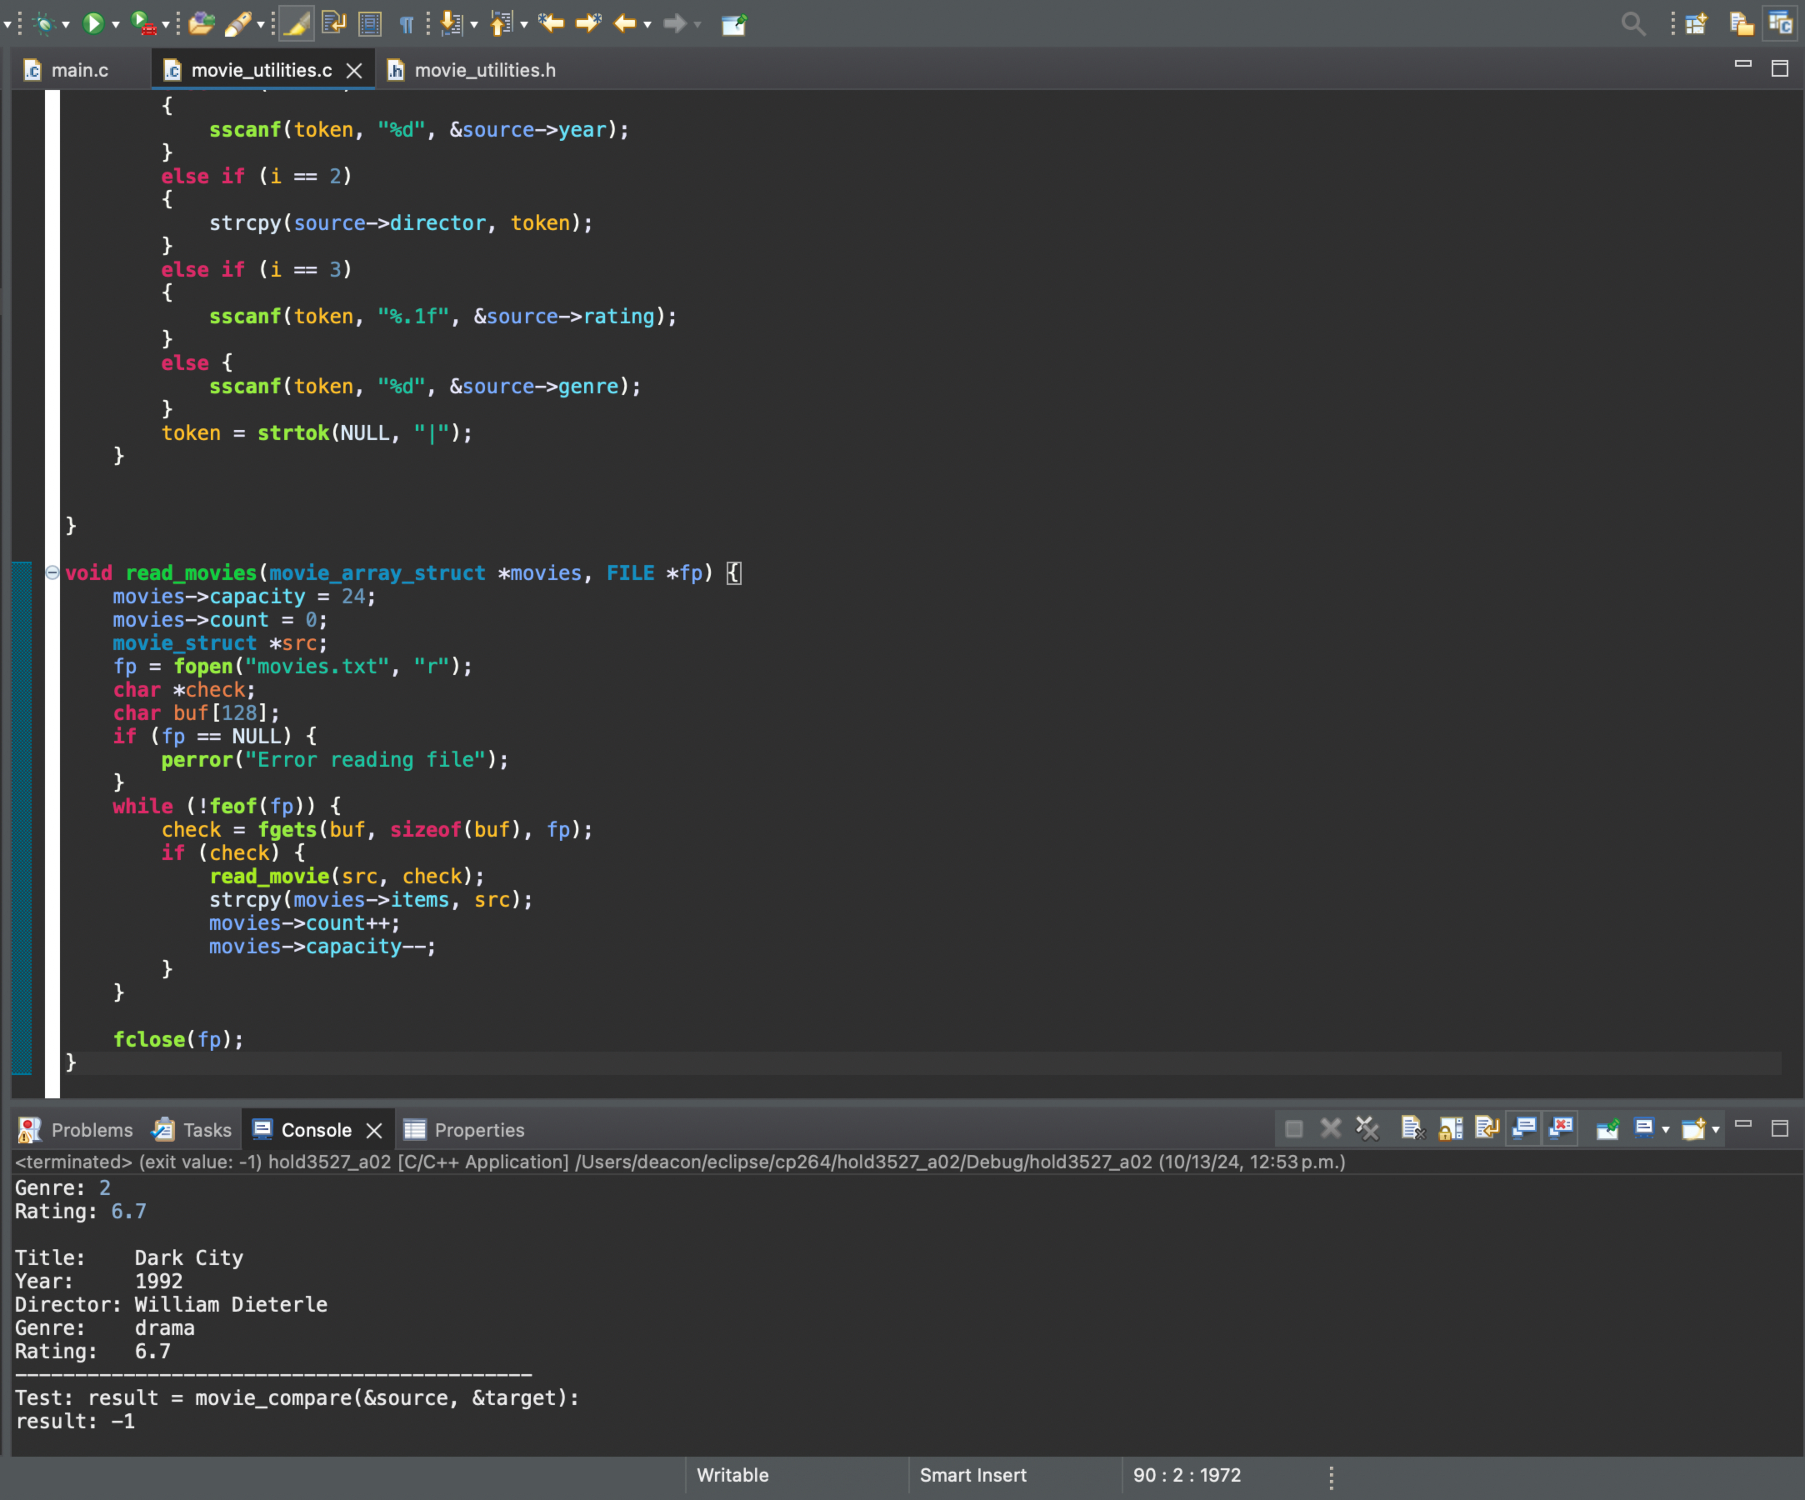
Task: Toggle show whitespace characters
Action: pyautogui.click(x=407, y=23)
